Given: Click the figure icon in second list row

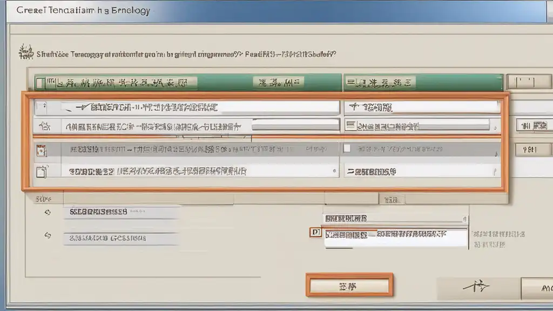Looking at the screenshot, I should [45, 126].
